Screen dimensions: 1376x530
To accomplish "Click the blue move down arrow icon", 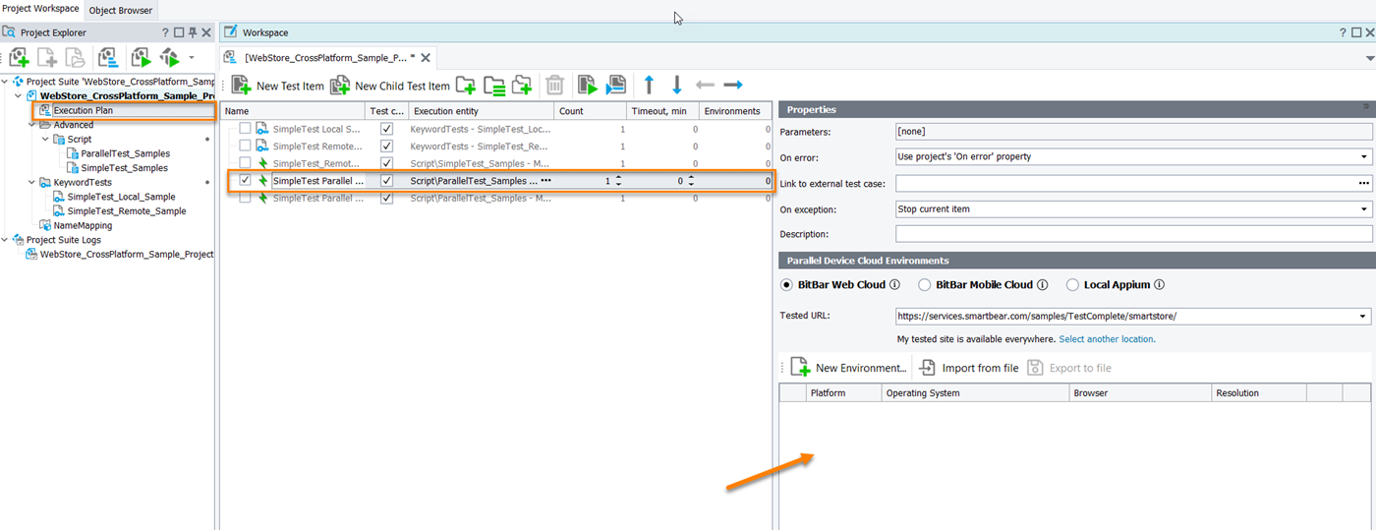I will tap(676, 85).
